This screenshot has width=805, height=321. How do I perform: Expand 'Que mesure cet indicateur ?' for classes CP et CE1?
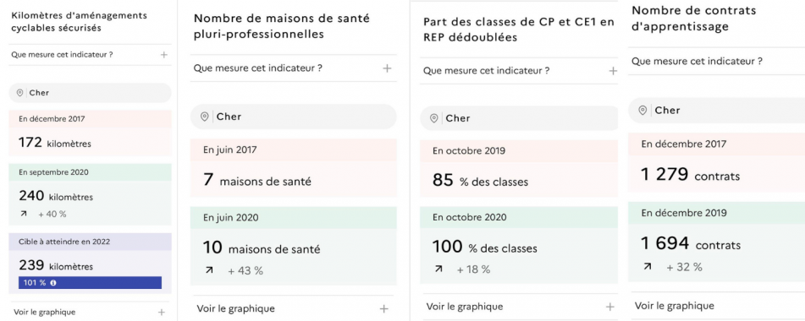[x=519, y=71]
